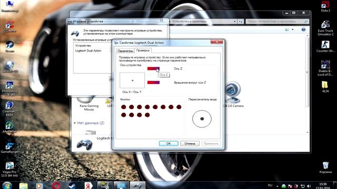The width and height of the screenshot is (337, 189).
Task: Launch Opera from the taskbar
Action: 56,185
